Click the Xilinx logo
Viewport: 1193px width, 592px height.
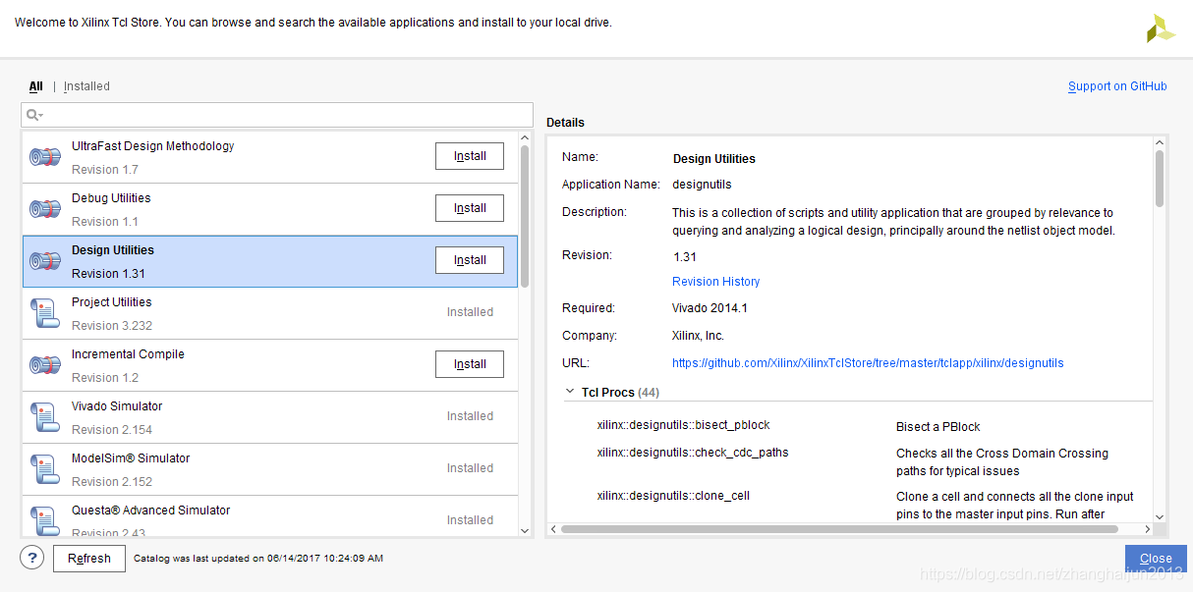coord(1161,28)
